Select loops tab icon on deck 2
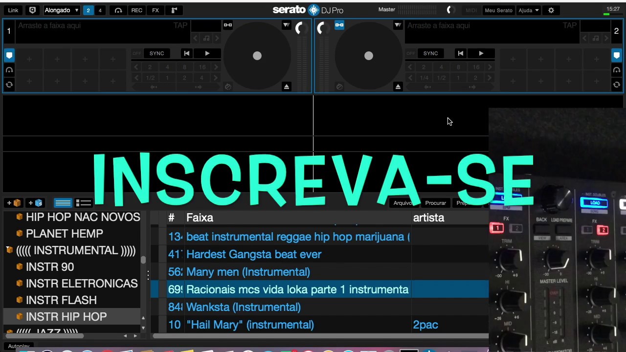 [x=617, y=70]
